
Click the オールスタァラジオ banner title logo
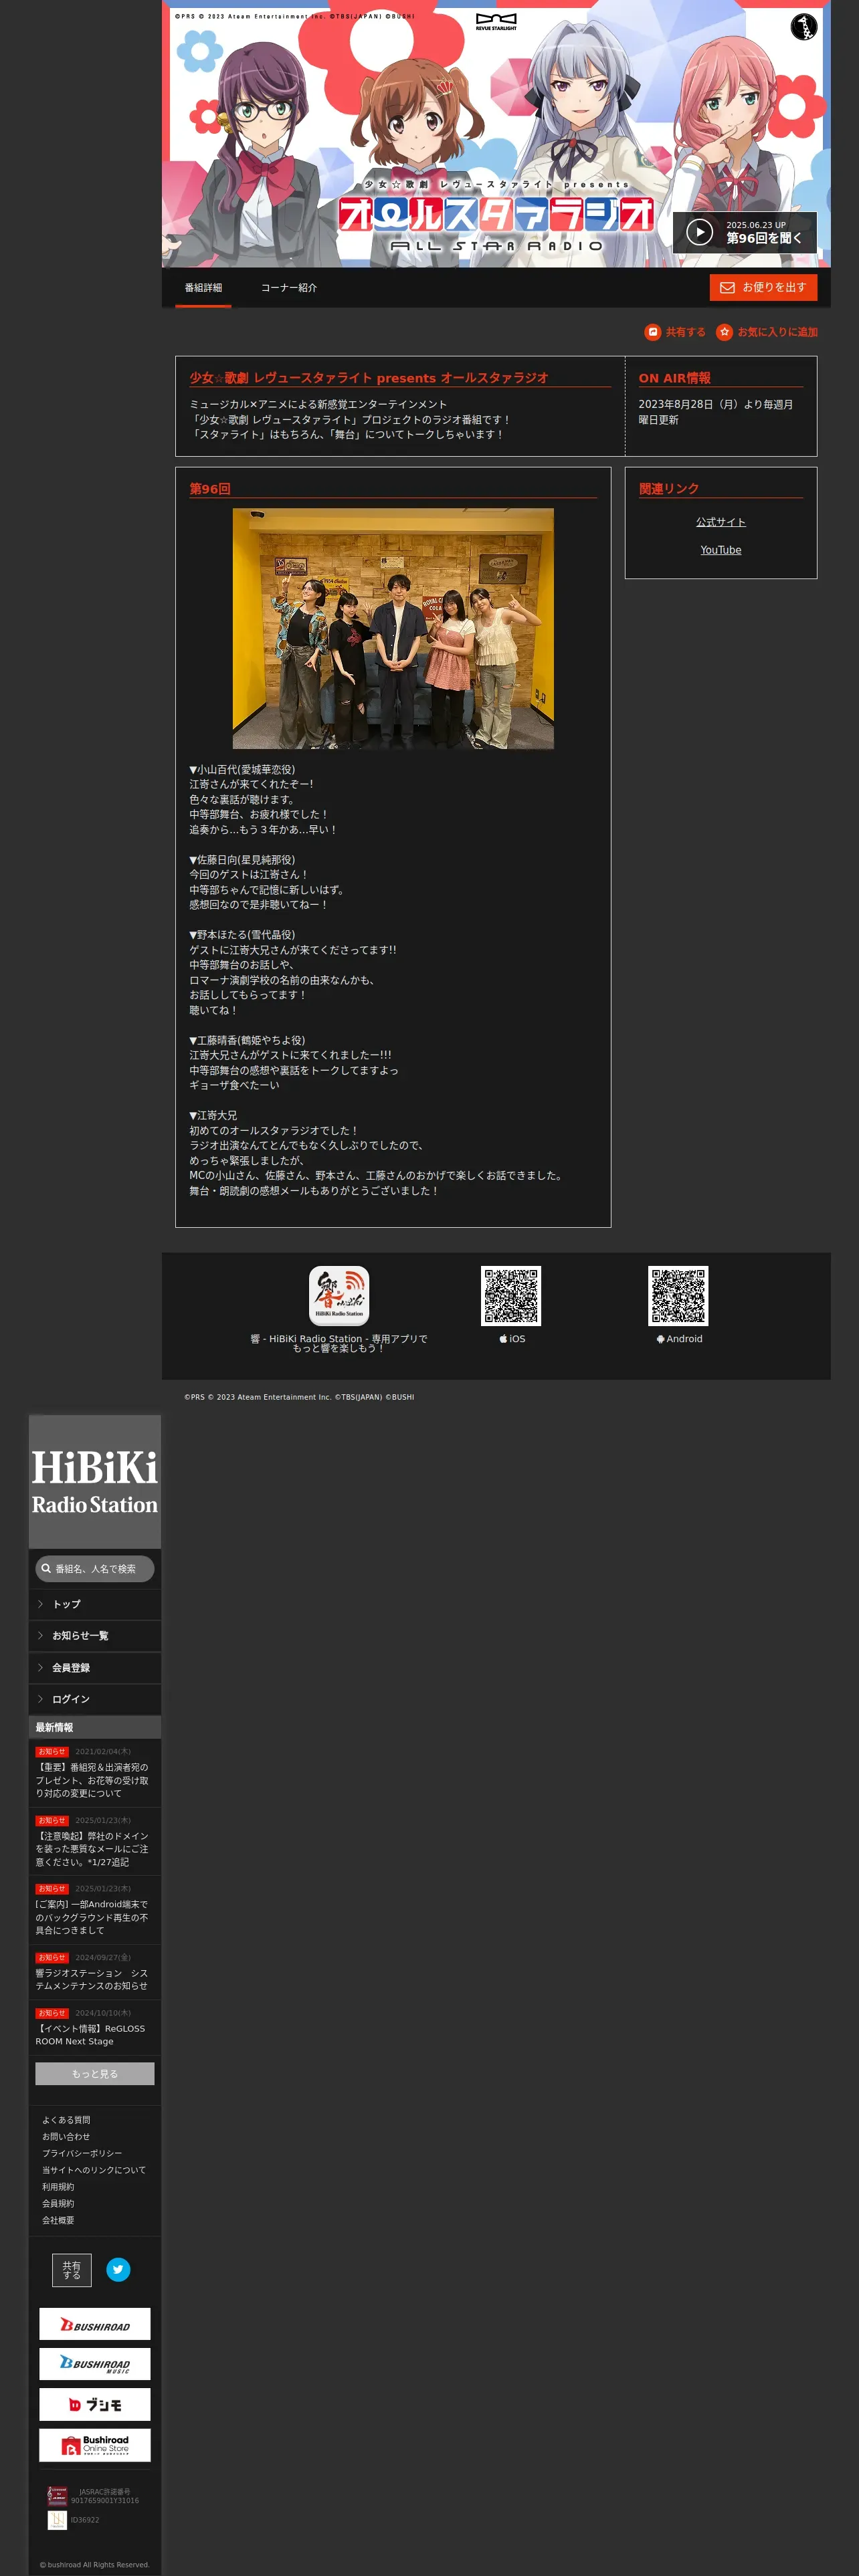point(497,214)
